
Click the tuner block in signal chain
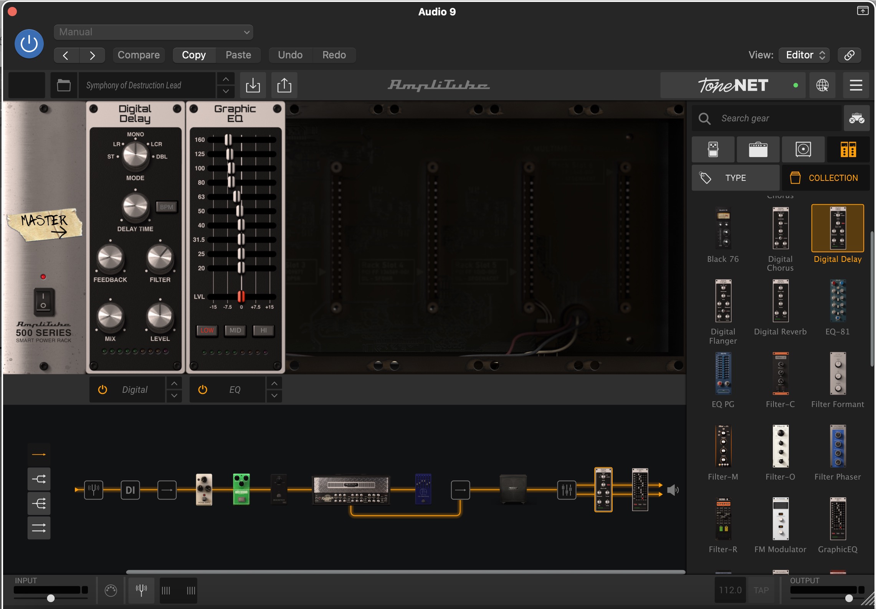[94, 490]
